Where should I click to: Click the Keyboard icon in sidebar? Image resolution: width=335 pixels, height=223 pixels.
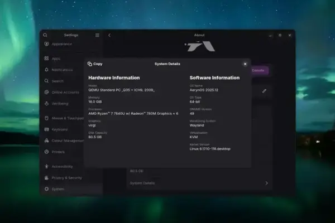(46, 129)
